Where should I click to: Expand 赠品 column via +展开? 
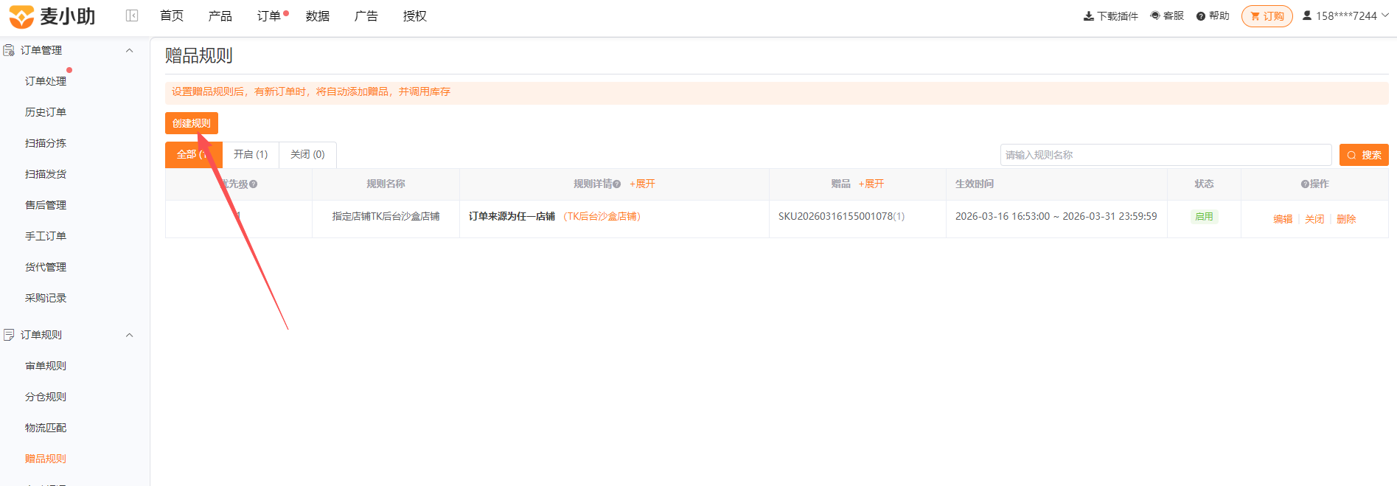(x=871, y=184)
